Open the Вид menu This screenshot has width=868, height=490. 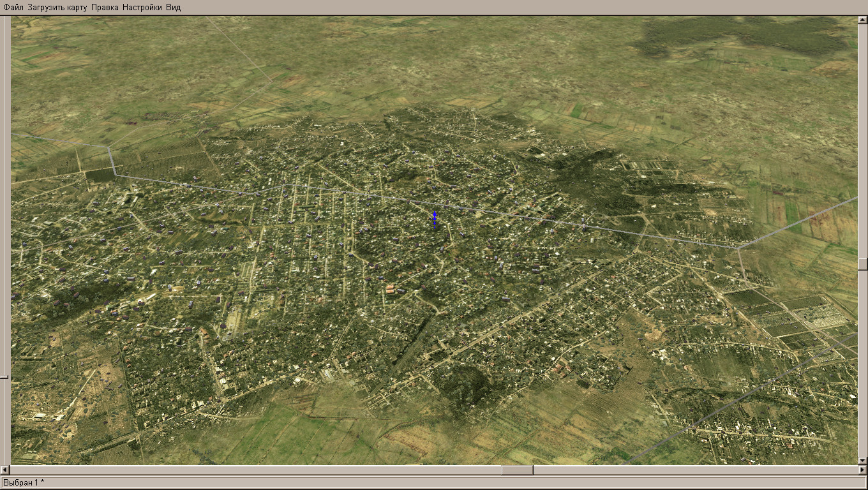(x=174, y=7)
